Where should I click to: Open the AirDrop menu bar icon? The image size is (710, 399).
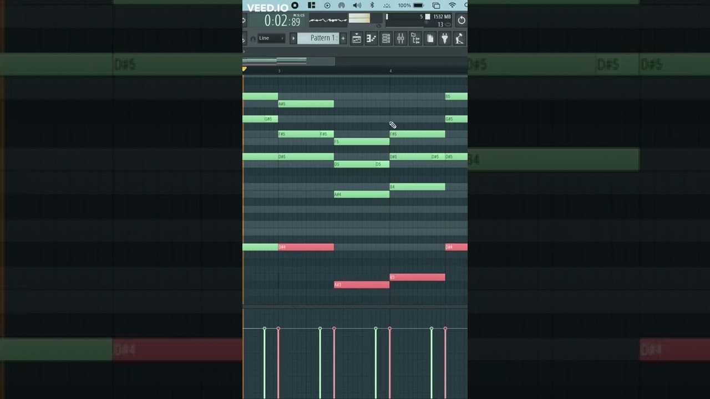point(342,6)
